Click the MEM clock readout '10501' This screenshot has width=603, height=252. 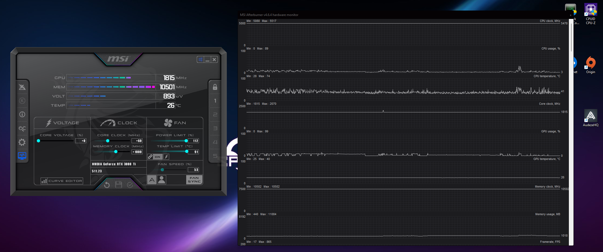tap(167, 87)
